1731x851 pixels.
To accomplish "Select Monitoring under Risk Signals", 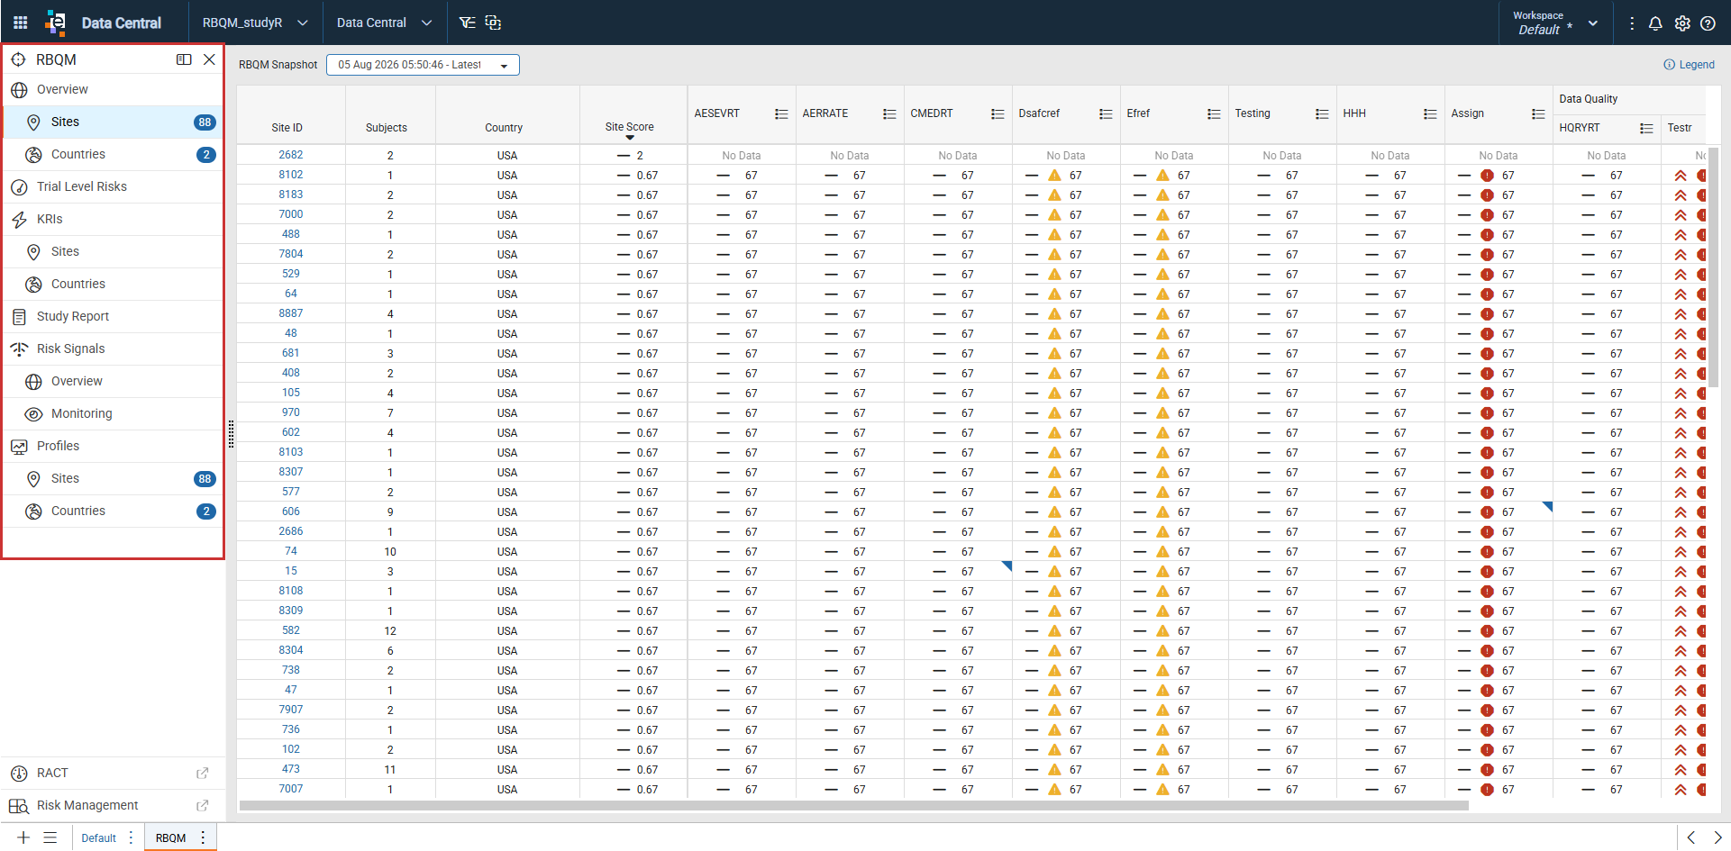I will [113, 413].
